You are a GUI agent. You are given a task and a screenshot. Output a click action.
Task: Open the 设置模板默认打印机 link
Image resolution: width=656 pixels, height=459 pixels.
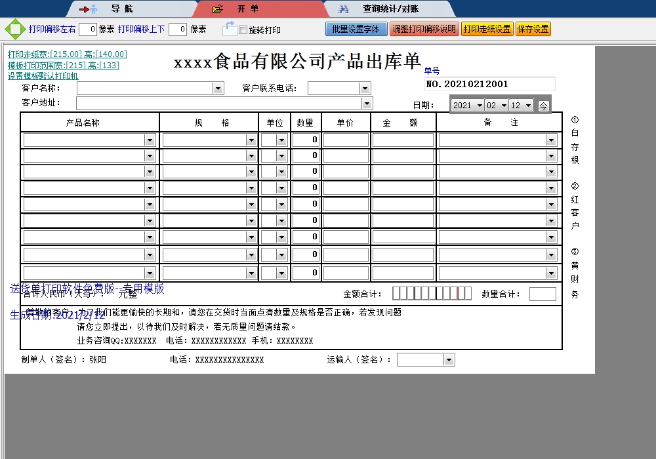(x=45, y=77)
